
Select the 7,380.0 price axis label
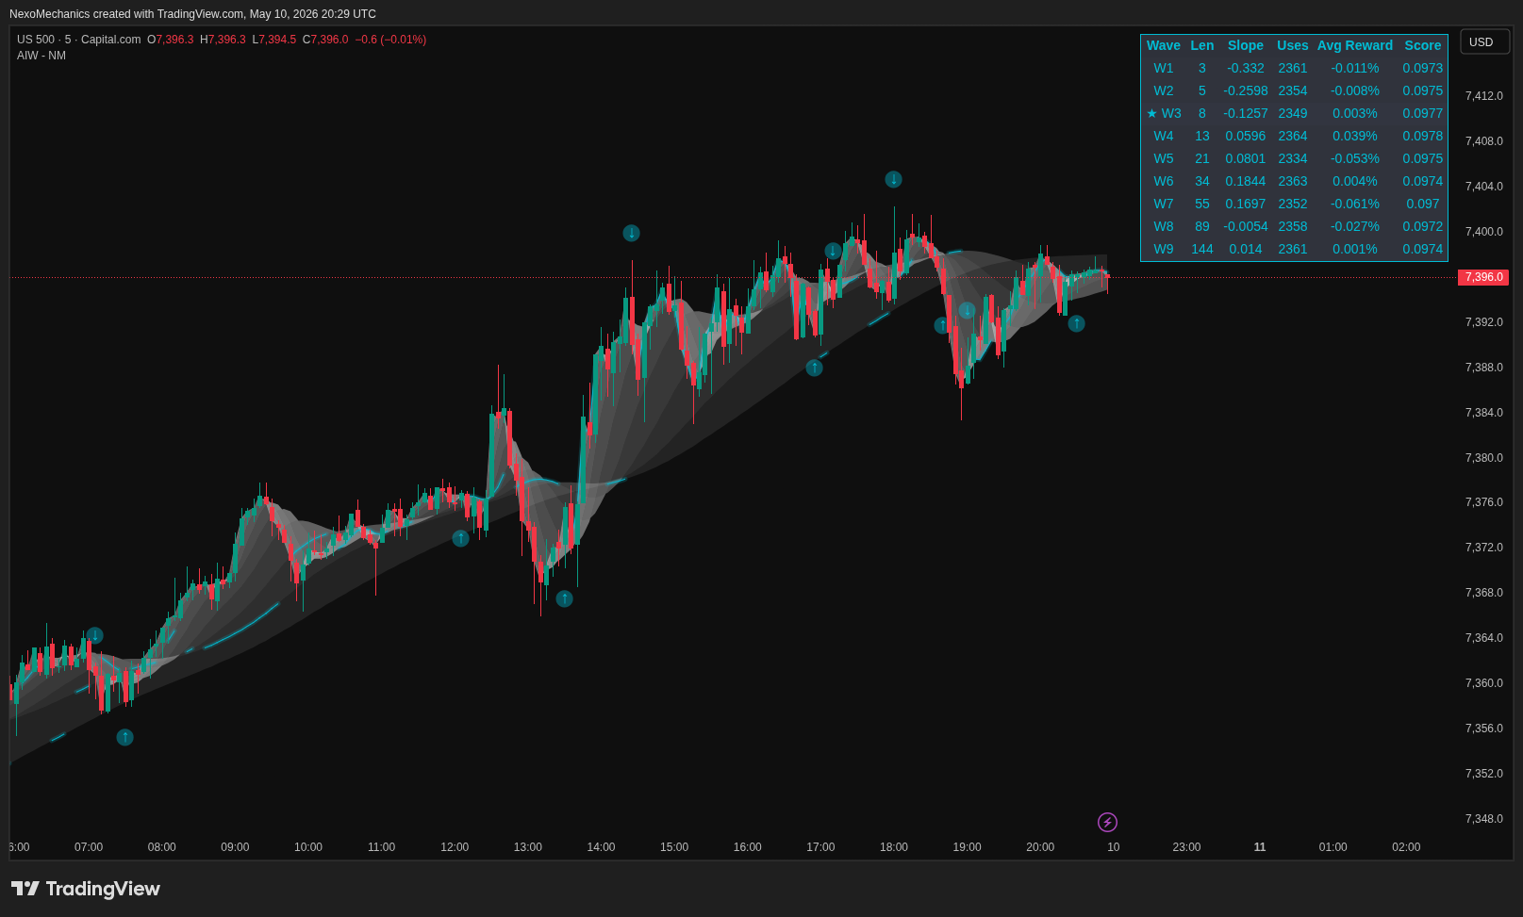tap(1484, 458)
